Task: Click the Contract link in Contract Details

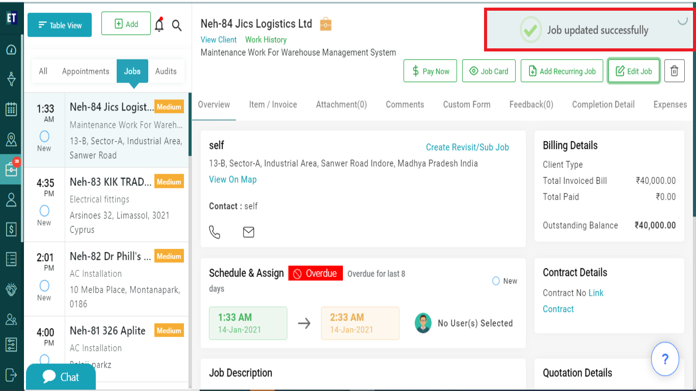Action: [x=558, y=309]
